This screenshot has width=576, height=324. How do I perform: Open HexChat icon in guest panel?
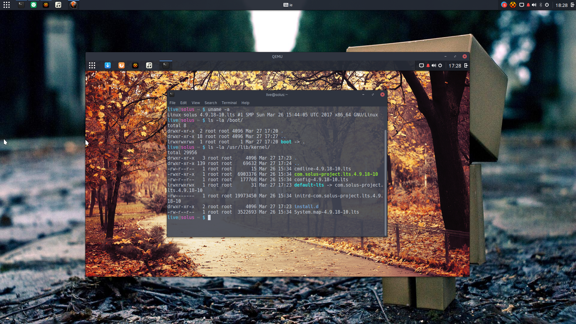tap(135, 65)
